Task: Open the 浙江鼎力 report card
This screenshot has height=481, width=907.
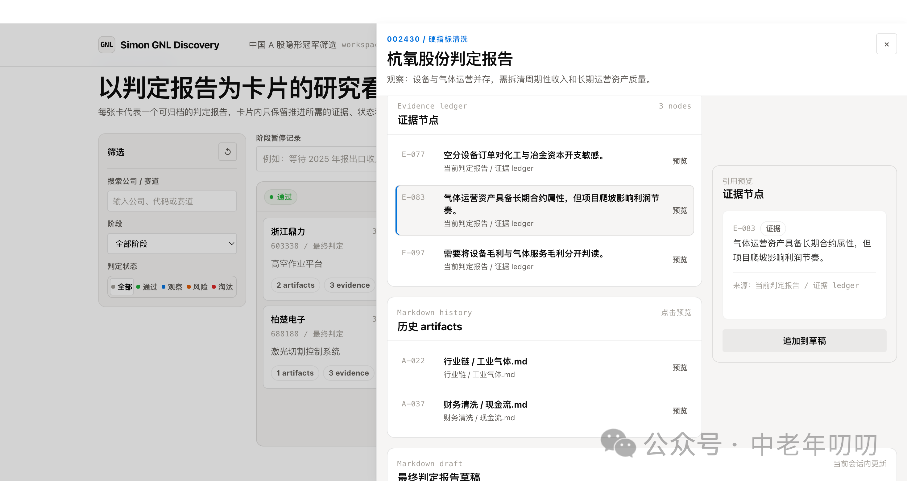Action: [x=320, y=259]
